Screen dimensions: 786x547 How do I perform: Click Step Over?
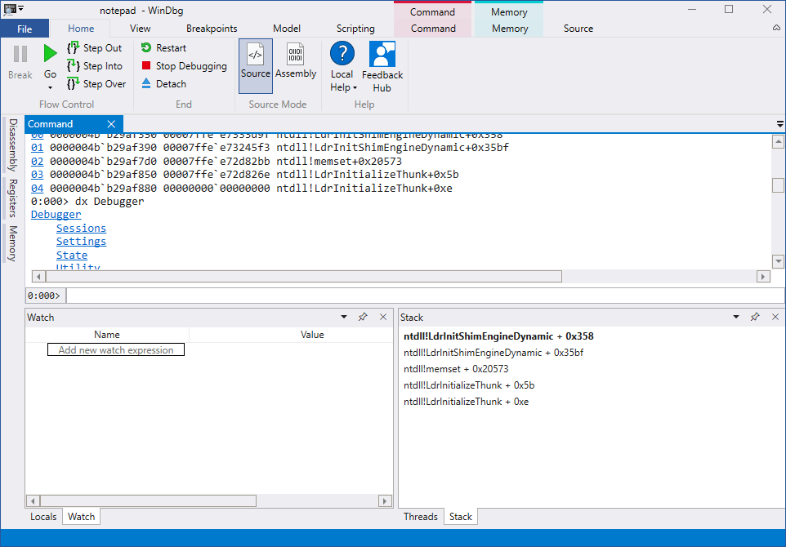pyautogui.click(x=96, y=84)
